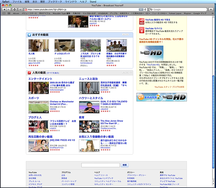
Task: Click the footer search text field
Action: coord(100,165)
